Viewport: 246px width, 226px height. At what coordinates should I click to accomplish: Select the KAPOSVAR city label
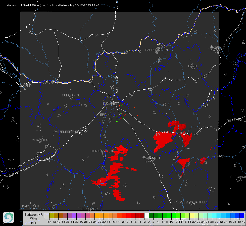pos(30,206)
